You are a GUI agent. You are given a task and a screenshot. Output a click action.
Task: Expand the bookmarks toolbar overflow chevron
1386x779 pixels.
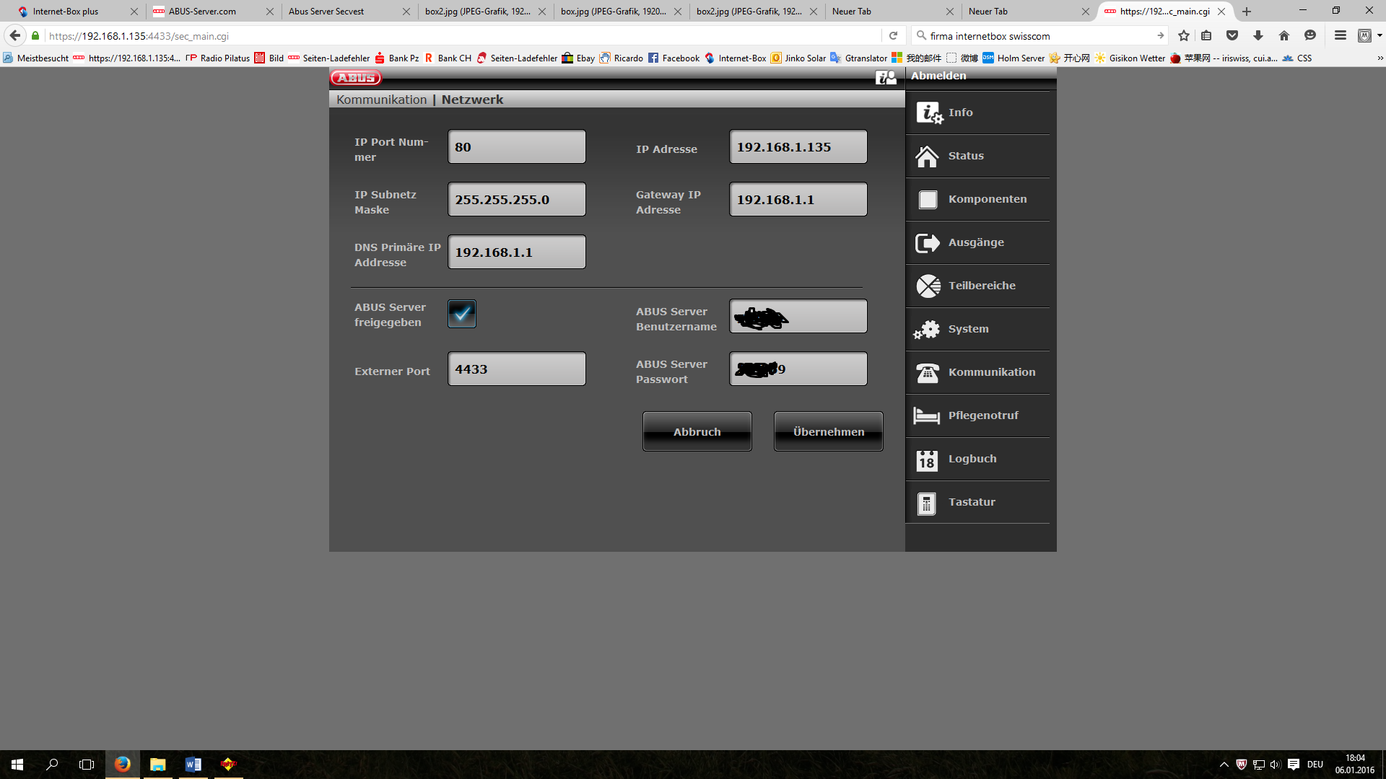click(x=1380, y=58)
